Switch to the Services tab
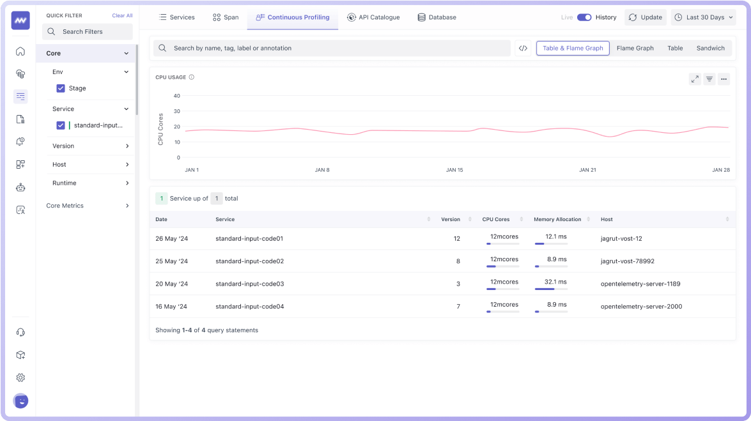The image size is (751, 421). (177, 17)
